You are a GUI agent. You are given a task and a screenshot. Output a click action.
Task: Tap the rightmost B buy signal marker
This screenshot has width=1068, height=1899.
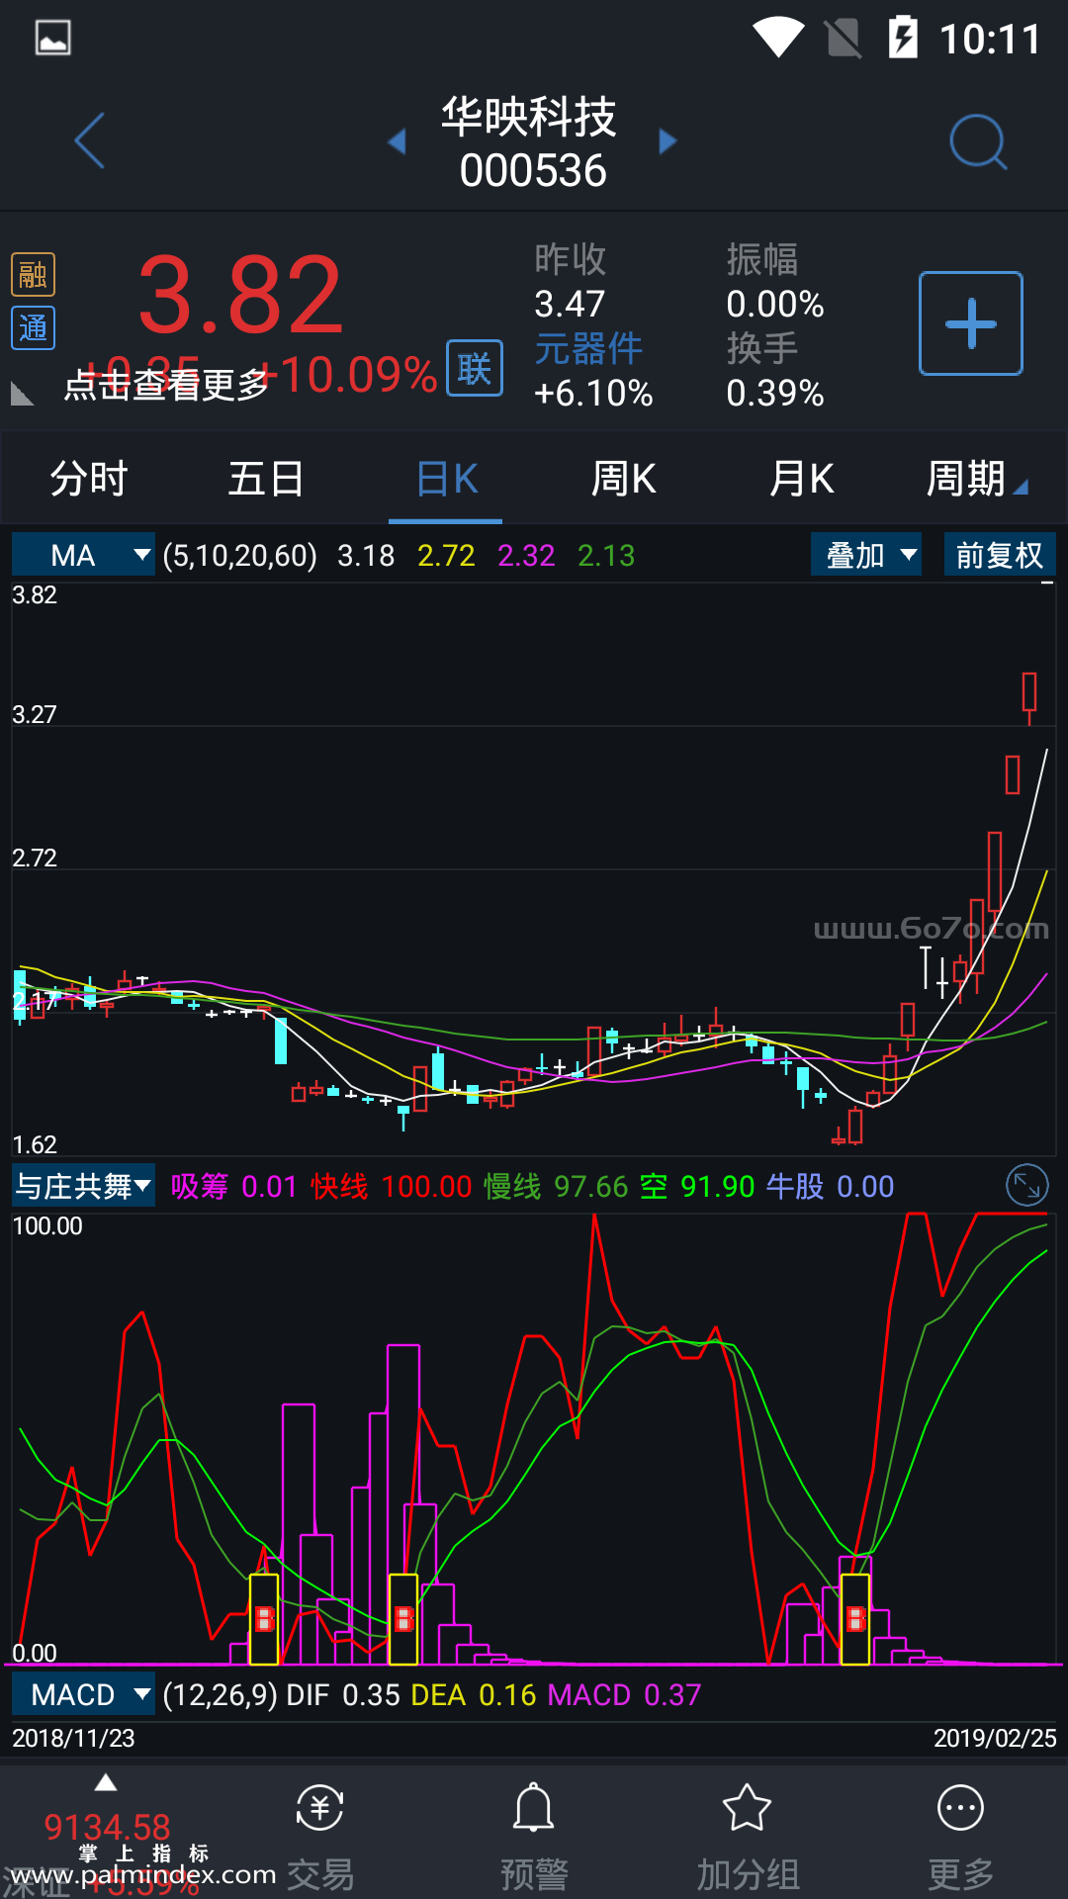(855, 1619)
